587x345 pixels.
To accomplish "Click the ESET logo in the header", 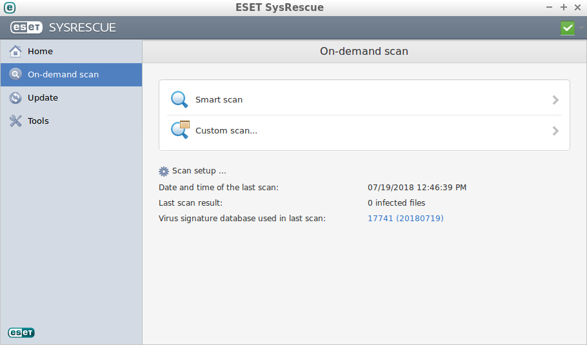I will [26, 27].
